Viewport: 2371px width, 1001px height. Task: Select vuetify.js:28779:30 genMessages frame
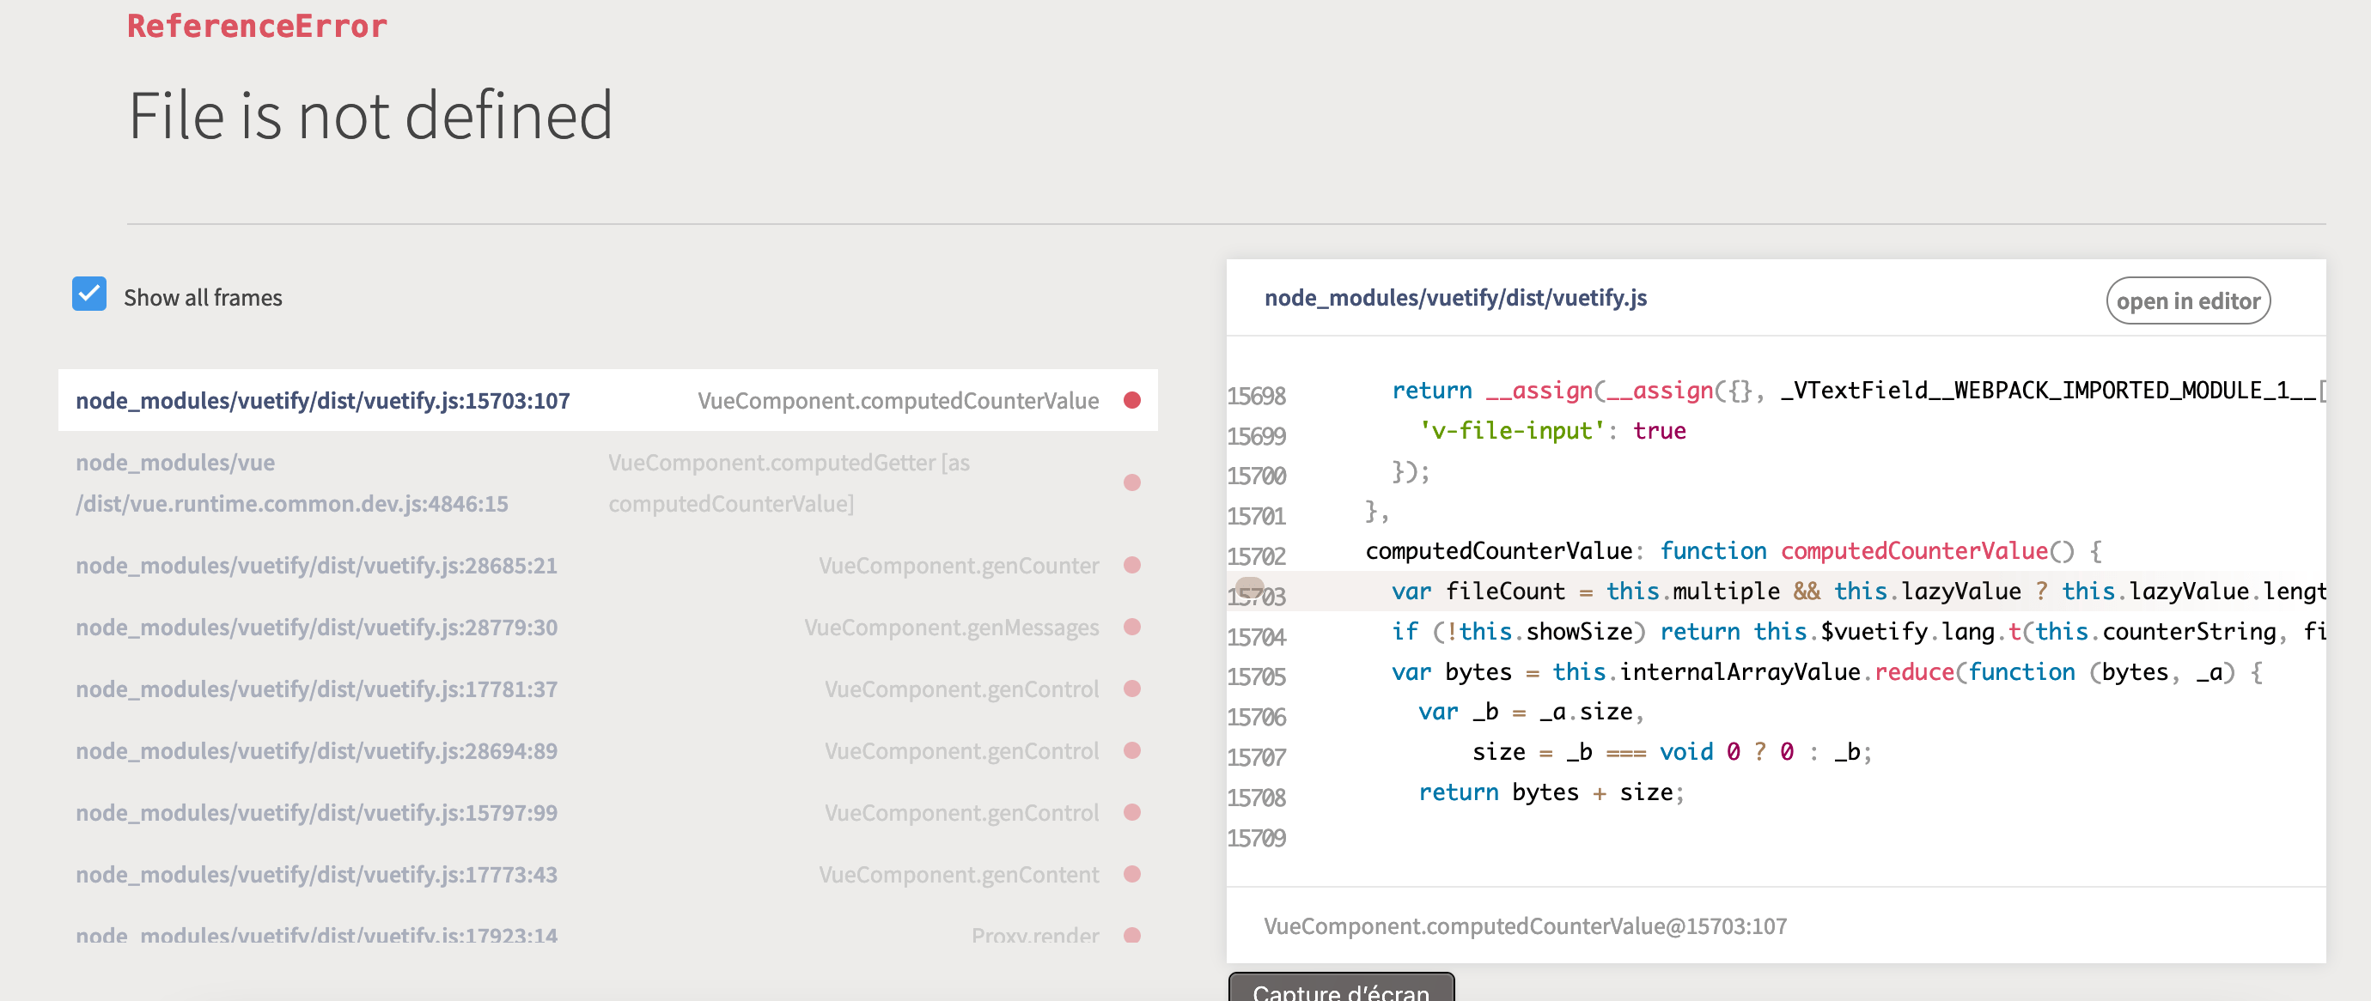316,628
